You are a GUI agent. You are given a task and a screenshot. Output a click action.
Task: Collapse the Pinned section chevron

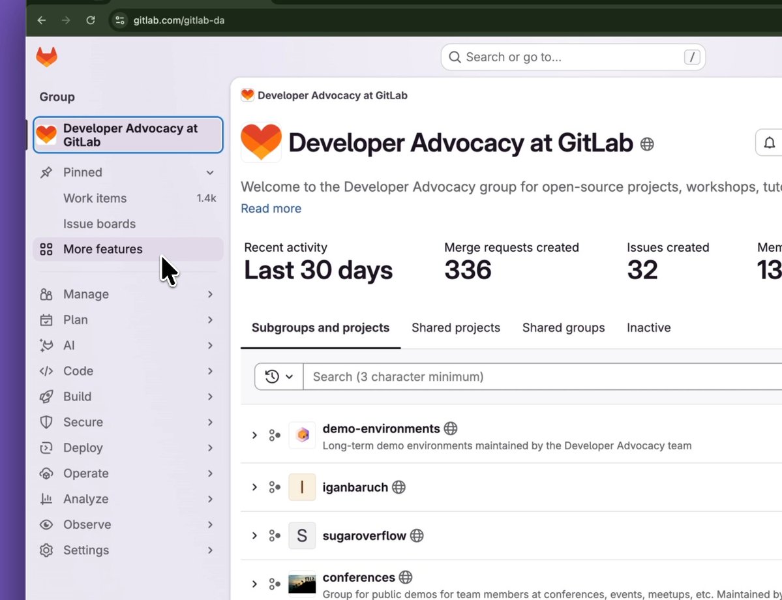tap(210, 173)
